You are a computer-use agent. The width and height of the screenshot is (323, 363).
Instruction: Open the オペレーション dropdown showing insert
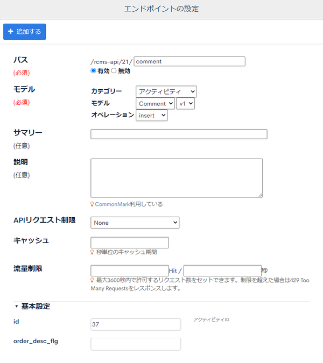pos(151,115)
